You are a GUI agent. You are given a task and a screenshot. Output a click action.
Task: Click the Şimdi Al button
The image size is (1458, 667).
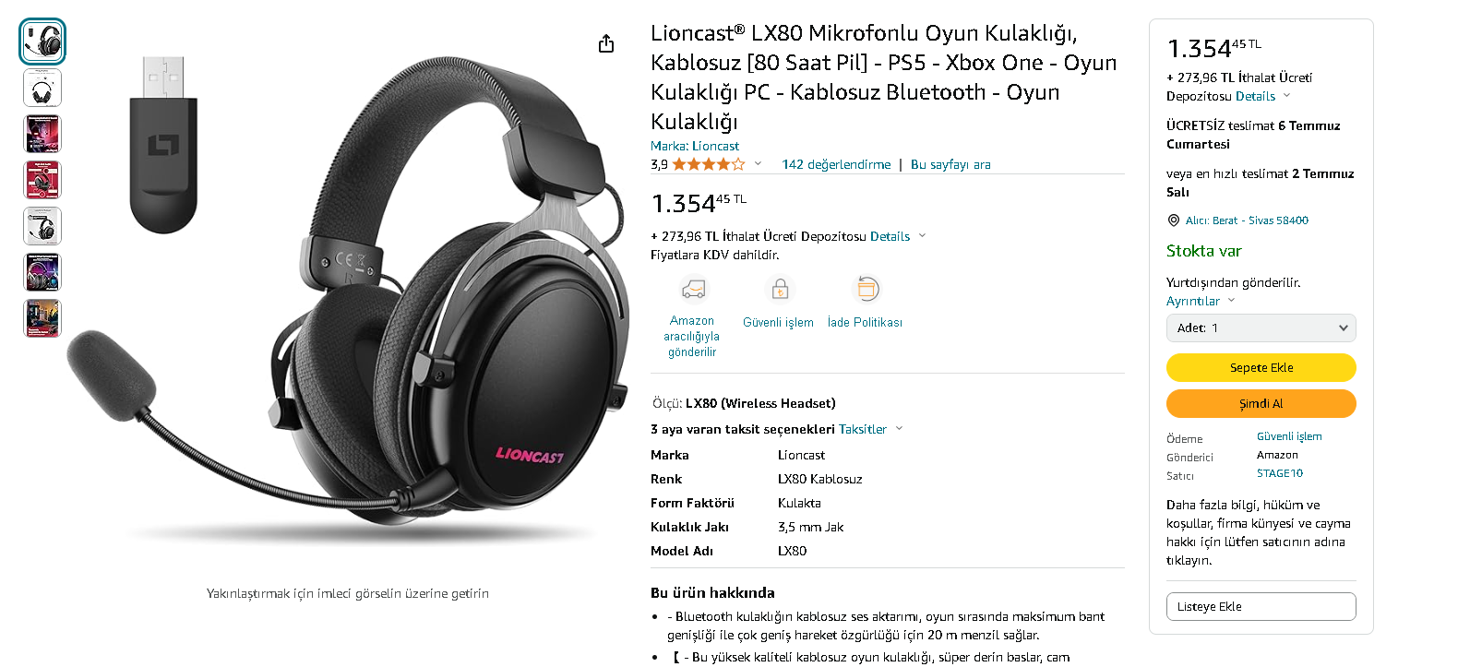coord(1261,403)
